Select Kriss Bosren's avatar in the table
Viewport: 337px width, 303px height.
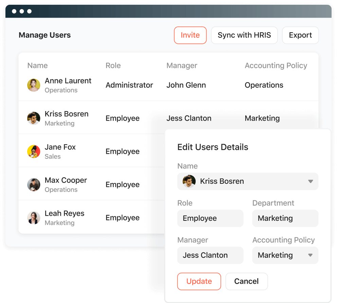pos(34,118)
